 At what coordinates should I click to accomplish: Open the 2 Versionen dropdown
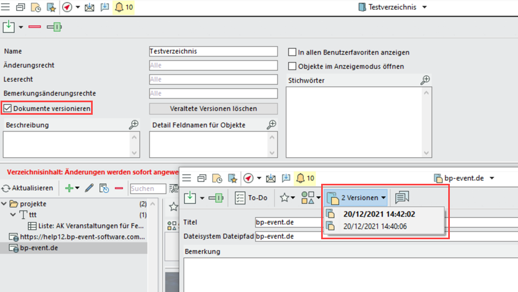point(357,197)
